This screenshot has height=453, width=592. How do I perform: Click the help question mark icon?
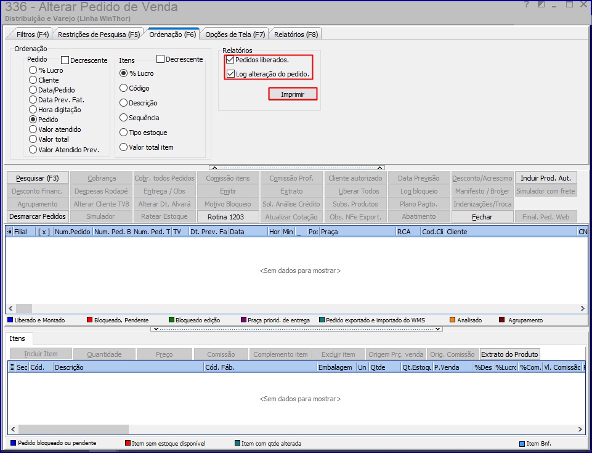click(x=527, y=5)
